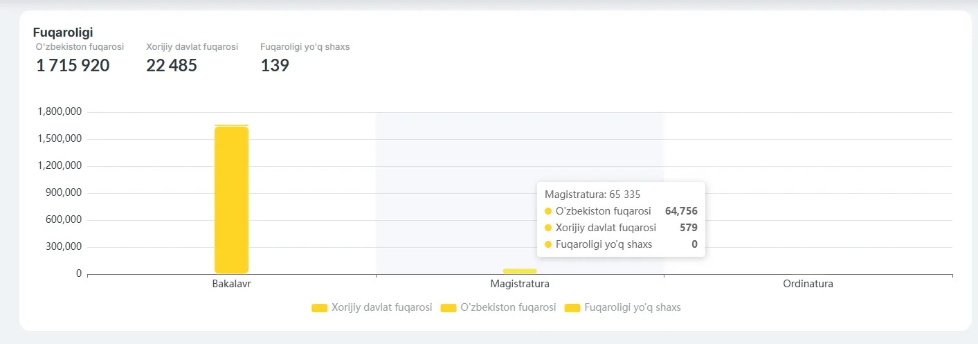Click the tooltip dot beside Fuqaroligi yo'q shaxs
Viewport: 978px width, 344px height.
tap(548, 244)
